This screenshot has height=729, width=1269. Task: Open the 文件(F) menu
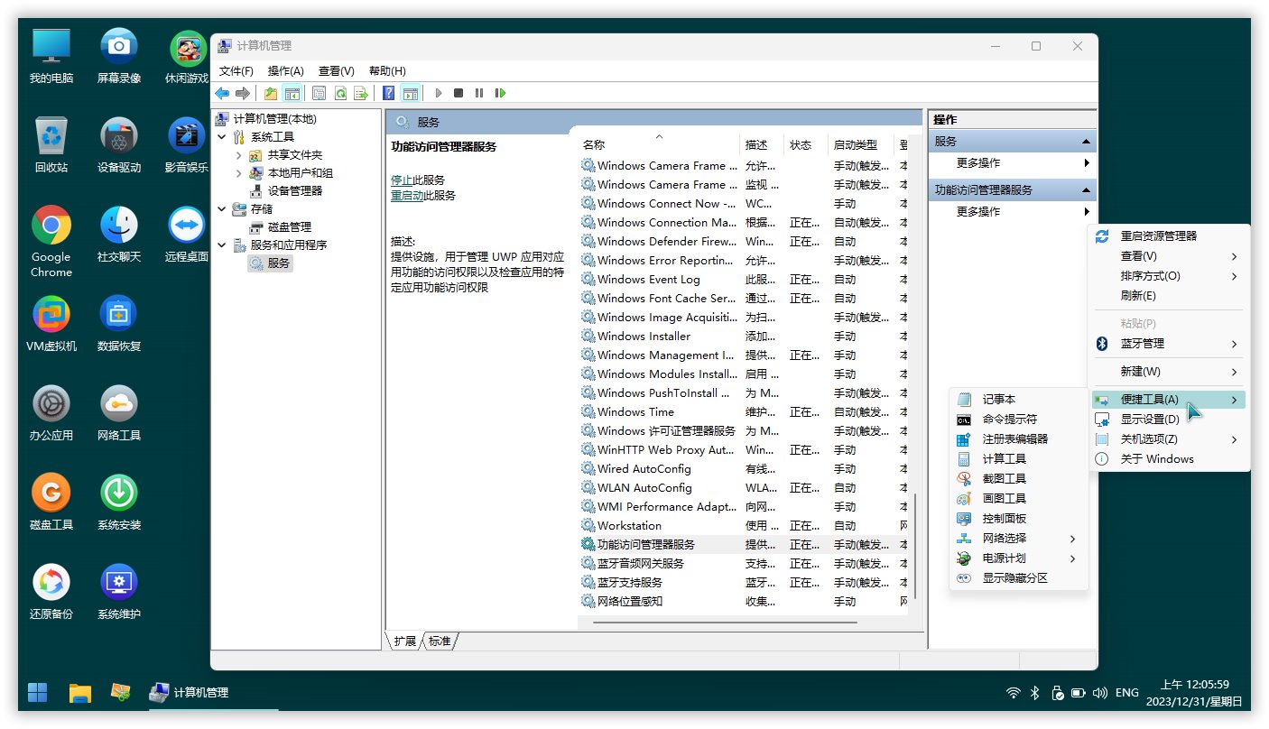coord(236,70)
